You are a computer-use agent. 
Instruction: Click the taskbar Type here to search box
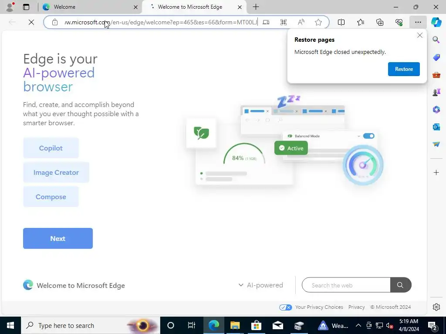[91, 325]
